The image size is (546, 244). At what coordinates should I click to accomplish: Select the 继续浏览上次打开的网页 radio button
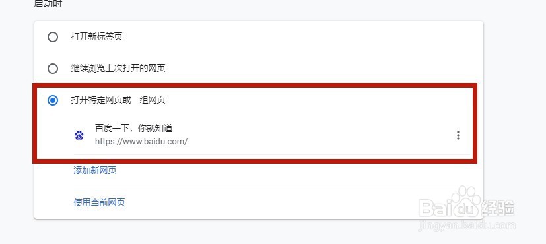[x=53, y=69]
